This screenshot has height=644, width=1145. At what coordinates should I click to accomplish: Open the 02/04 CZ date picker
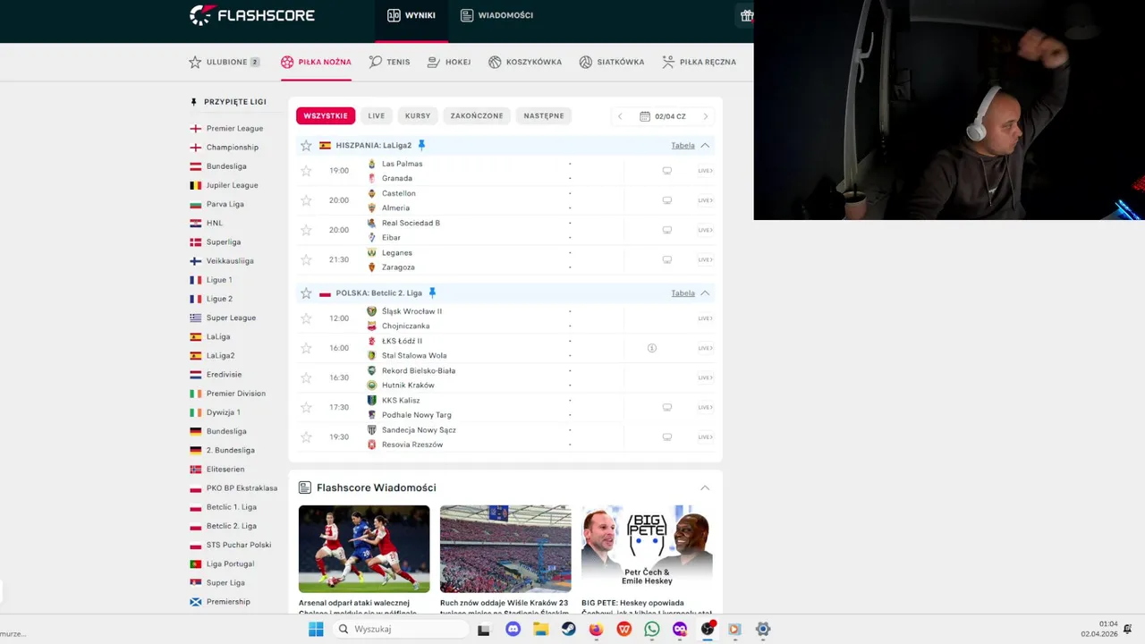click(x=663, y=116)
